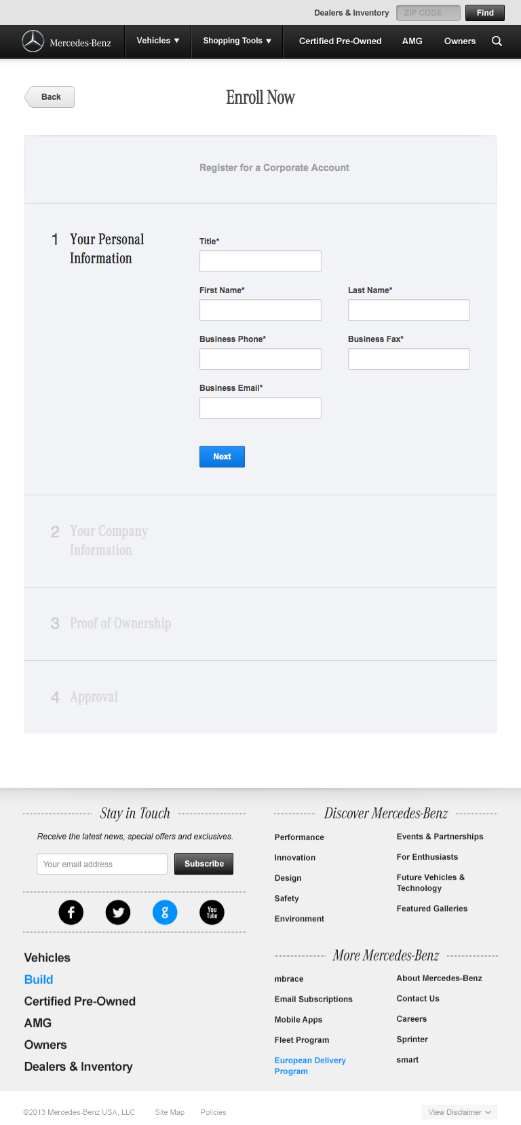Open Certified Pre-Owned in navigation bar

(x=340, y=41)
